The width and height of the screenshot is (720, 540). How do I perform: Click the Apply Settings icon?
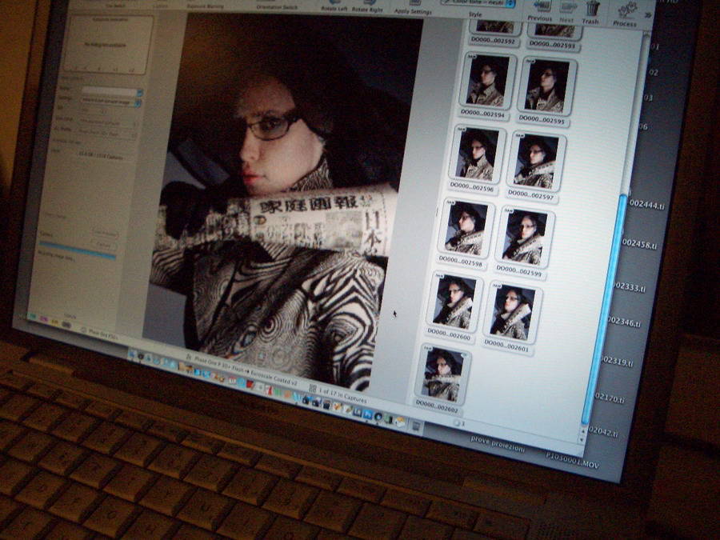tap(413, 6)
